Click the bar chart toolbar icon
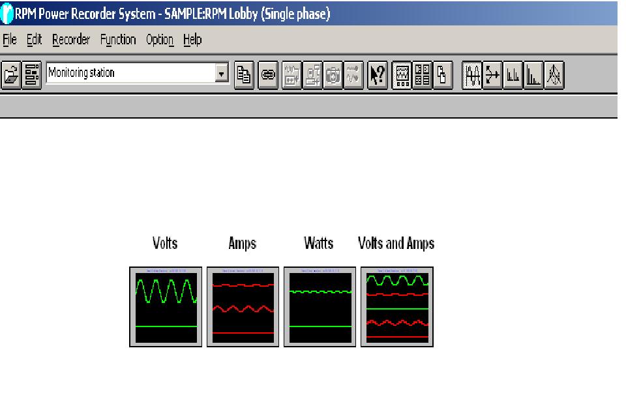 (513, 75)
